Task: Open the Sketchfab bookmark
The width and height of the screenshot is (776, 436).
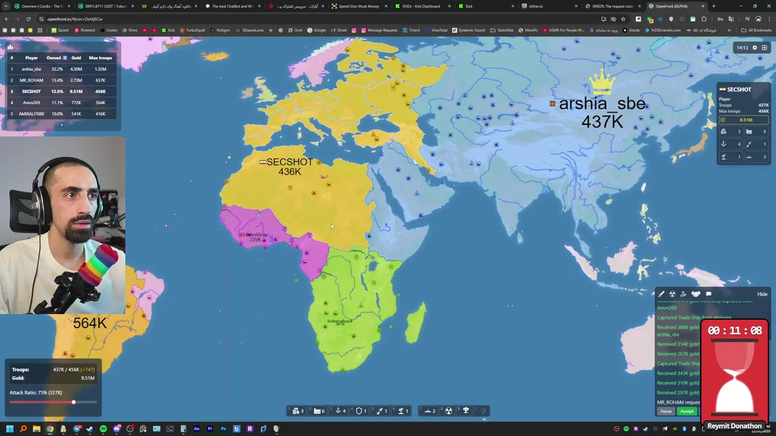Action: tap(502, 30)
